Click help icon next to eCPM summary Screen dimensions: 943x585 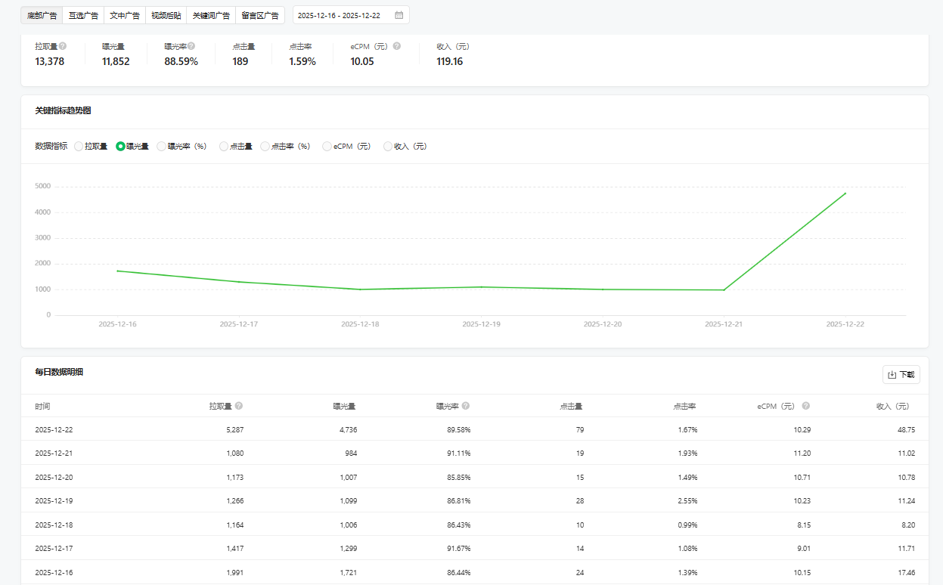397,46
